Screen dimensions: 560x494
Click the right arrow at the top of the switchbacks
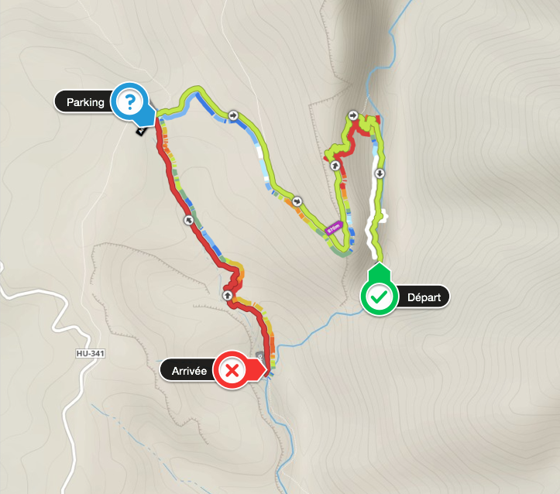(353, 115)
